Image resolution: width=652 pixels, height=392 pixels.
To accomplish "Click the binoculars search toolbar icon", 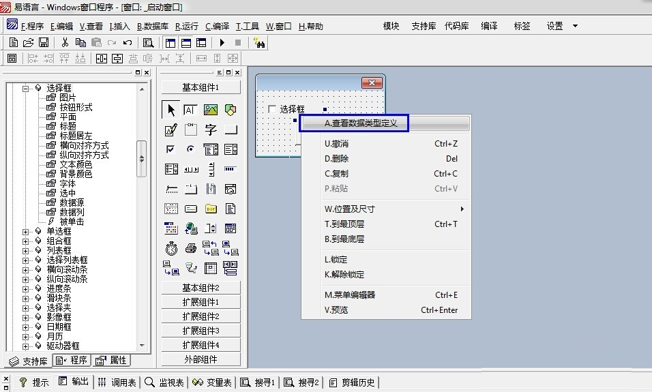I will 259,43.
